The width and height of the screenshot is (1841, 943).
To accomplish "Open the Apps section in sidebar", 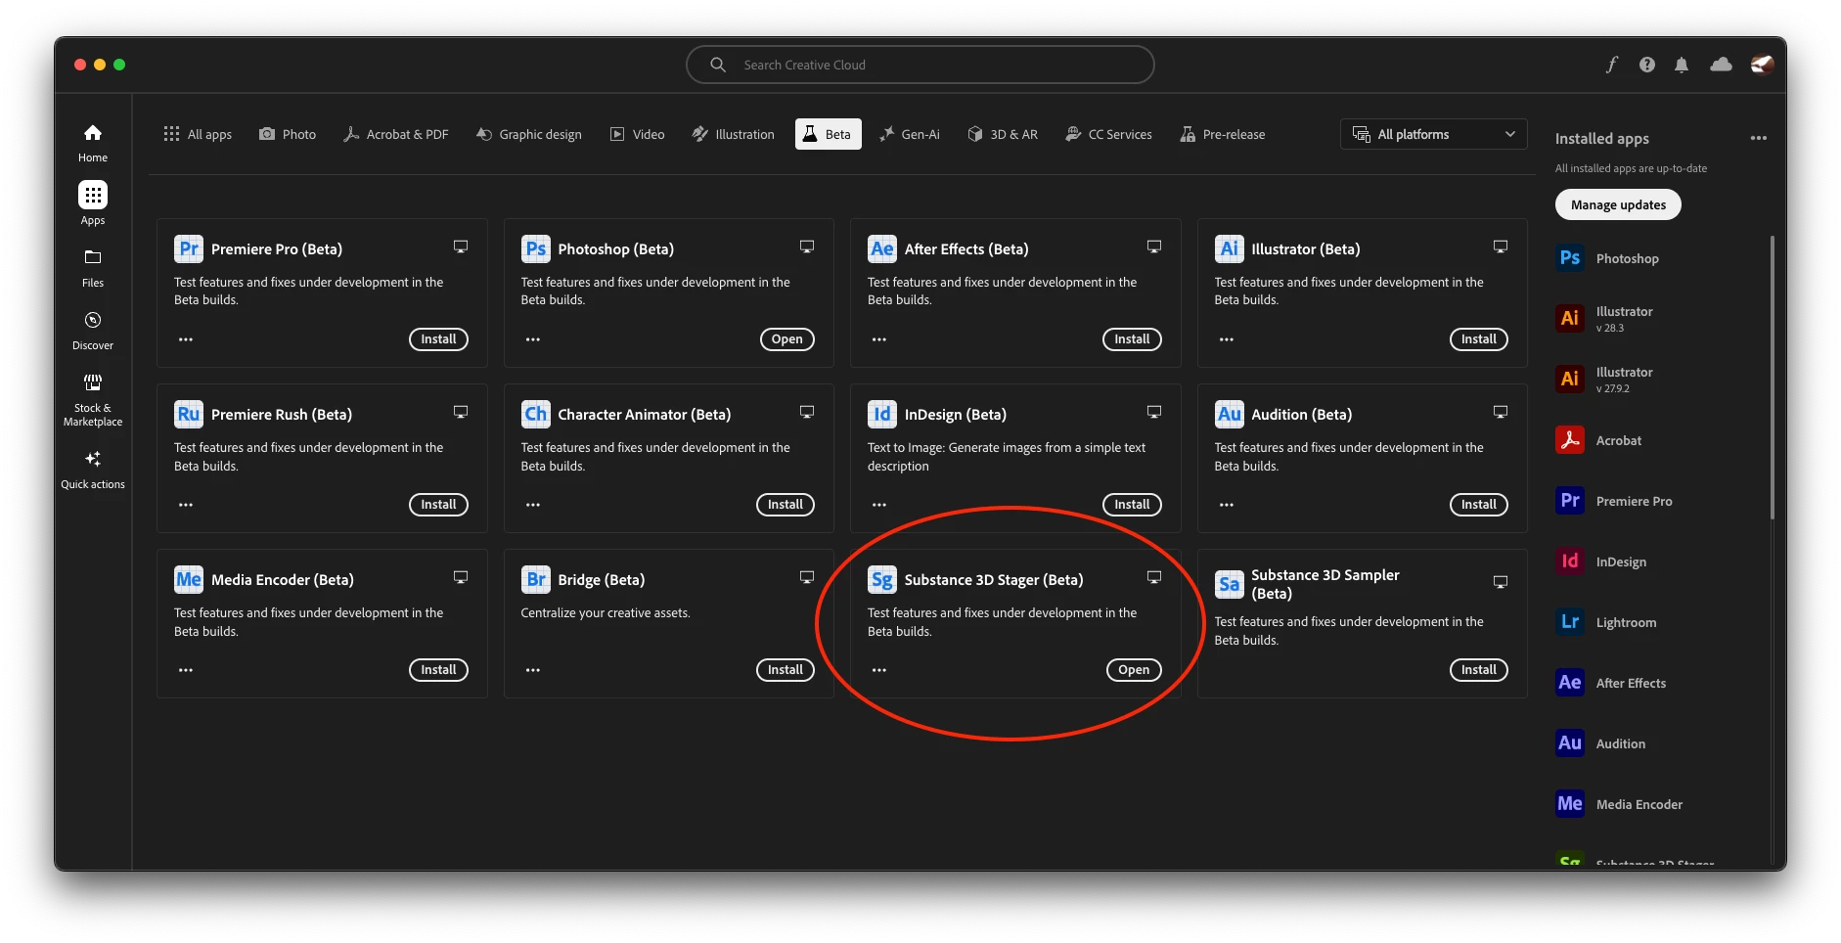I will point(93,203).
